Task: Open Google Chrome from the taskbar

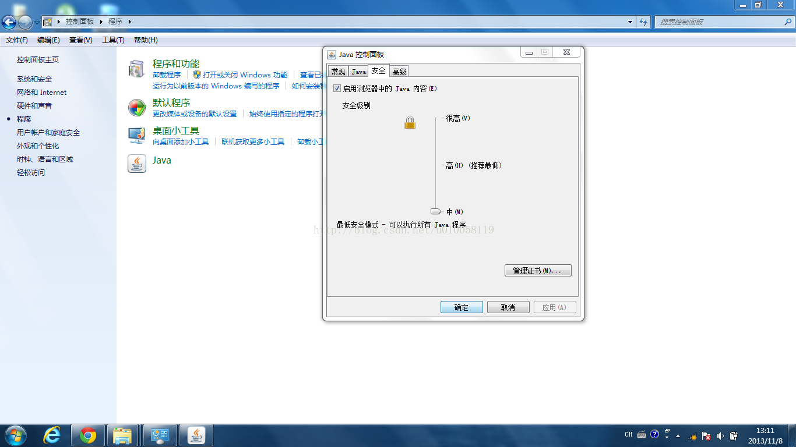Action: pyautogui.click(x=88, y=435)
